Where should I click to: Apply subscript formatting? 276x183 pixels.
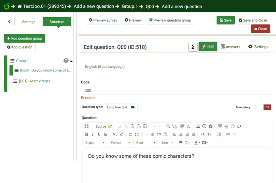click(x=115, y=135)
